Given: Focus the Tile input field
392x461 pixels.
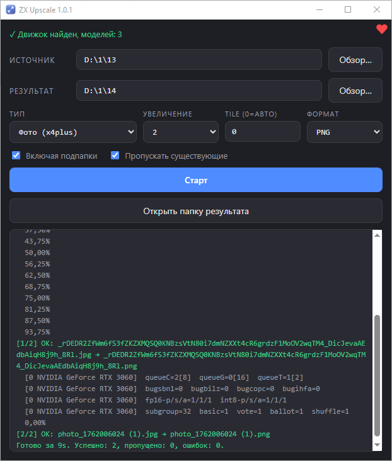Looking at the screenshot, I should [x=263, y=132].
